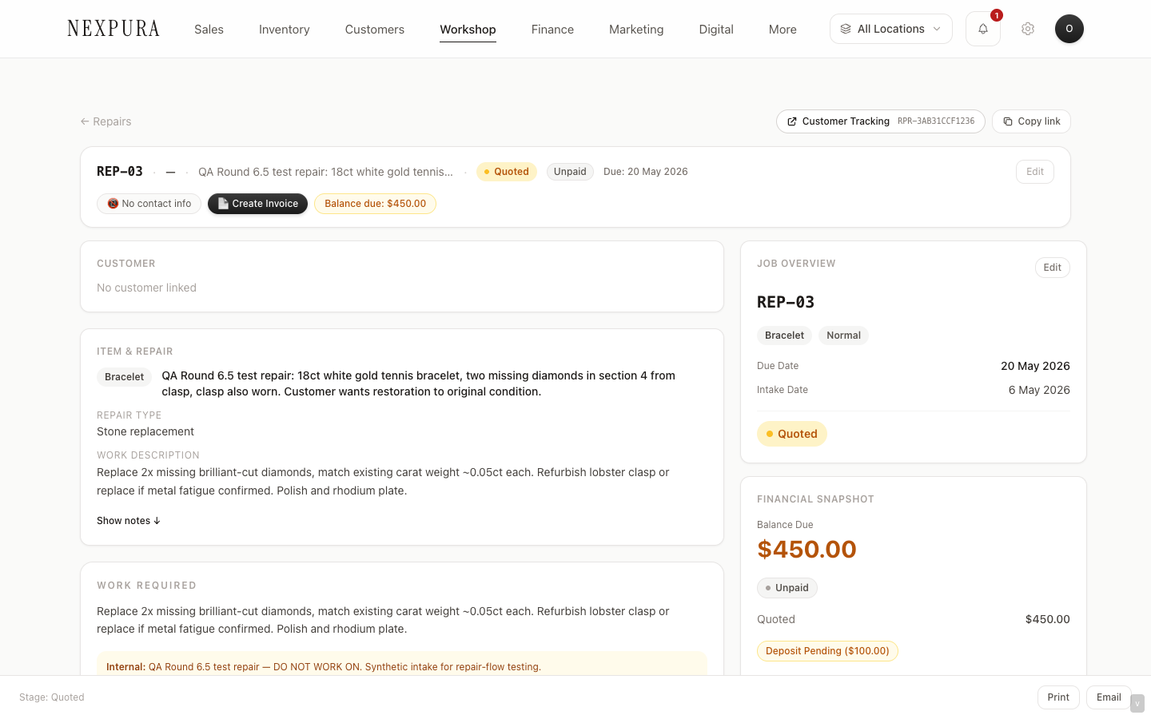This screenshot has height=719, width=1151.
Task: Click the Quoted $450.00 amount row
Action: pyautogui.click(x=914, y=619)
